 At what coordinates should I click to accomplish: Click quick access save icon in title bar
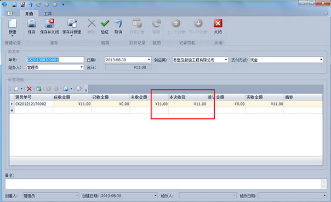(x=14, y=4)
